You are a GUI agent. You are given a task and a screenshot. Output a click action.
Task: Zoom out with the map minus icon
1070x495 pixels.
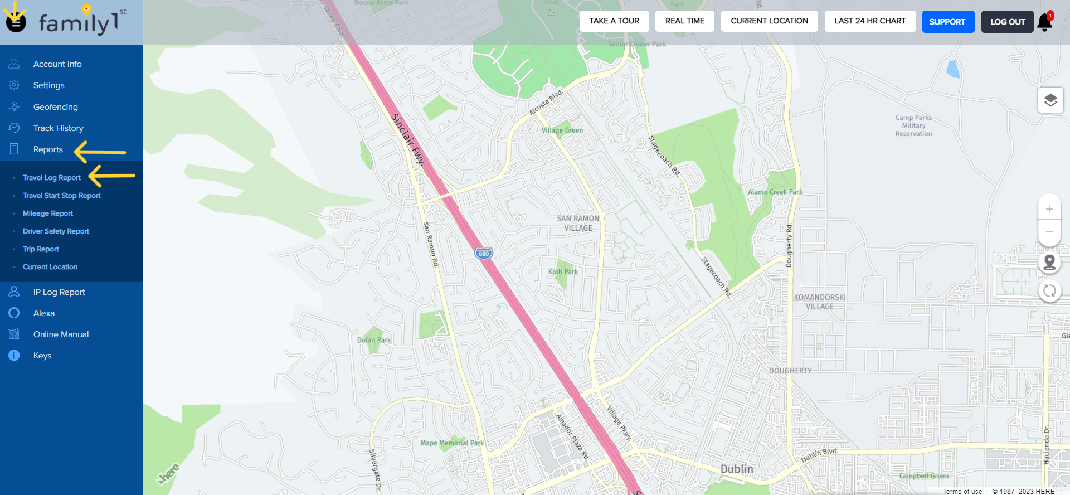coord(1049,231)
